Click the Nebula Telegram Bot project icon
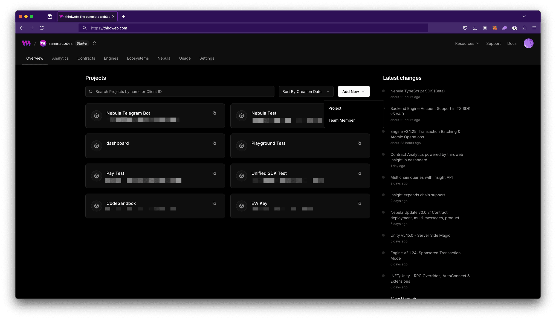The height and width of the screenshot is (319, 556). click(97, 115)
